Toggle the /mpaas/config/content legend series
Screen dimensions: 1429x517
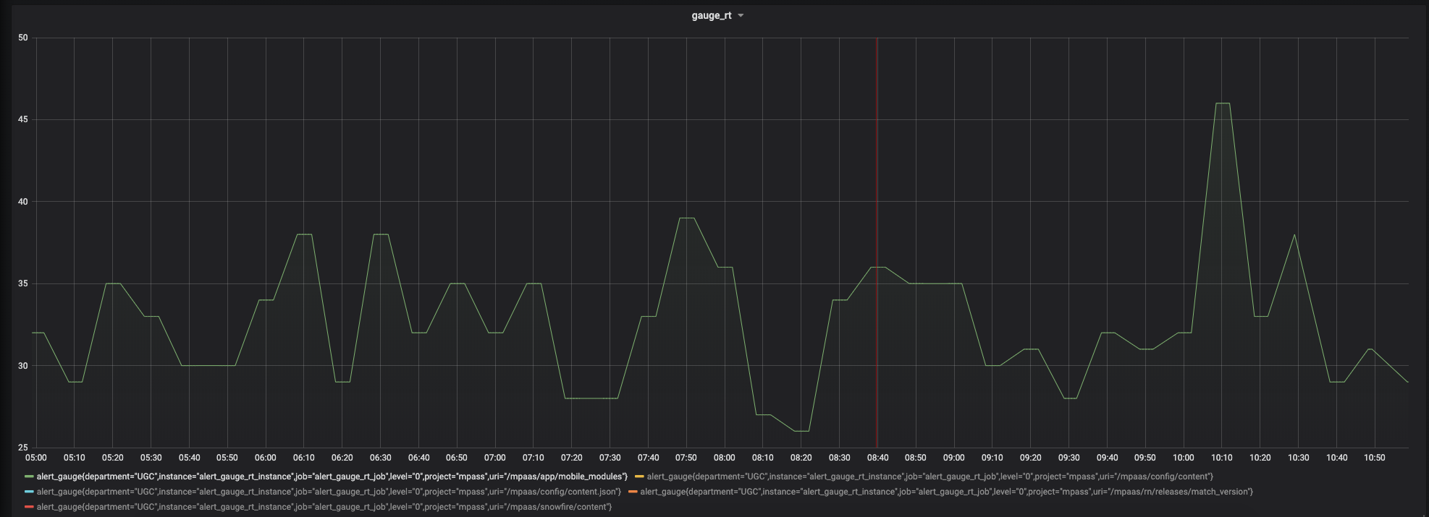tap(930, 477)
